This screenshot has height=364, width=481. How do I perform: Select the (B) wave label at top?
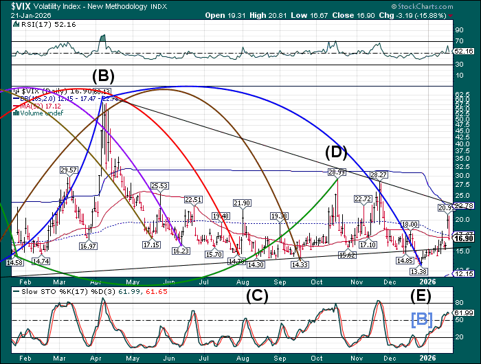click(103, 75)
